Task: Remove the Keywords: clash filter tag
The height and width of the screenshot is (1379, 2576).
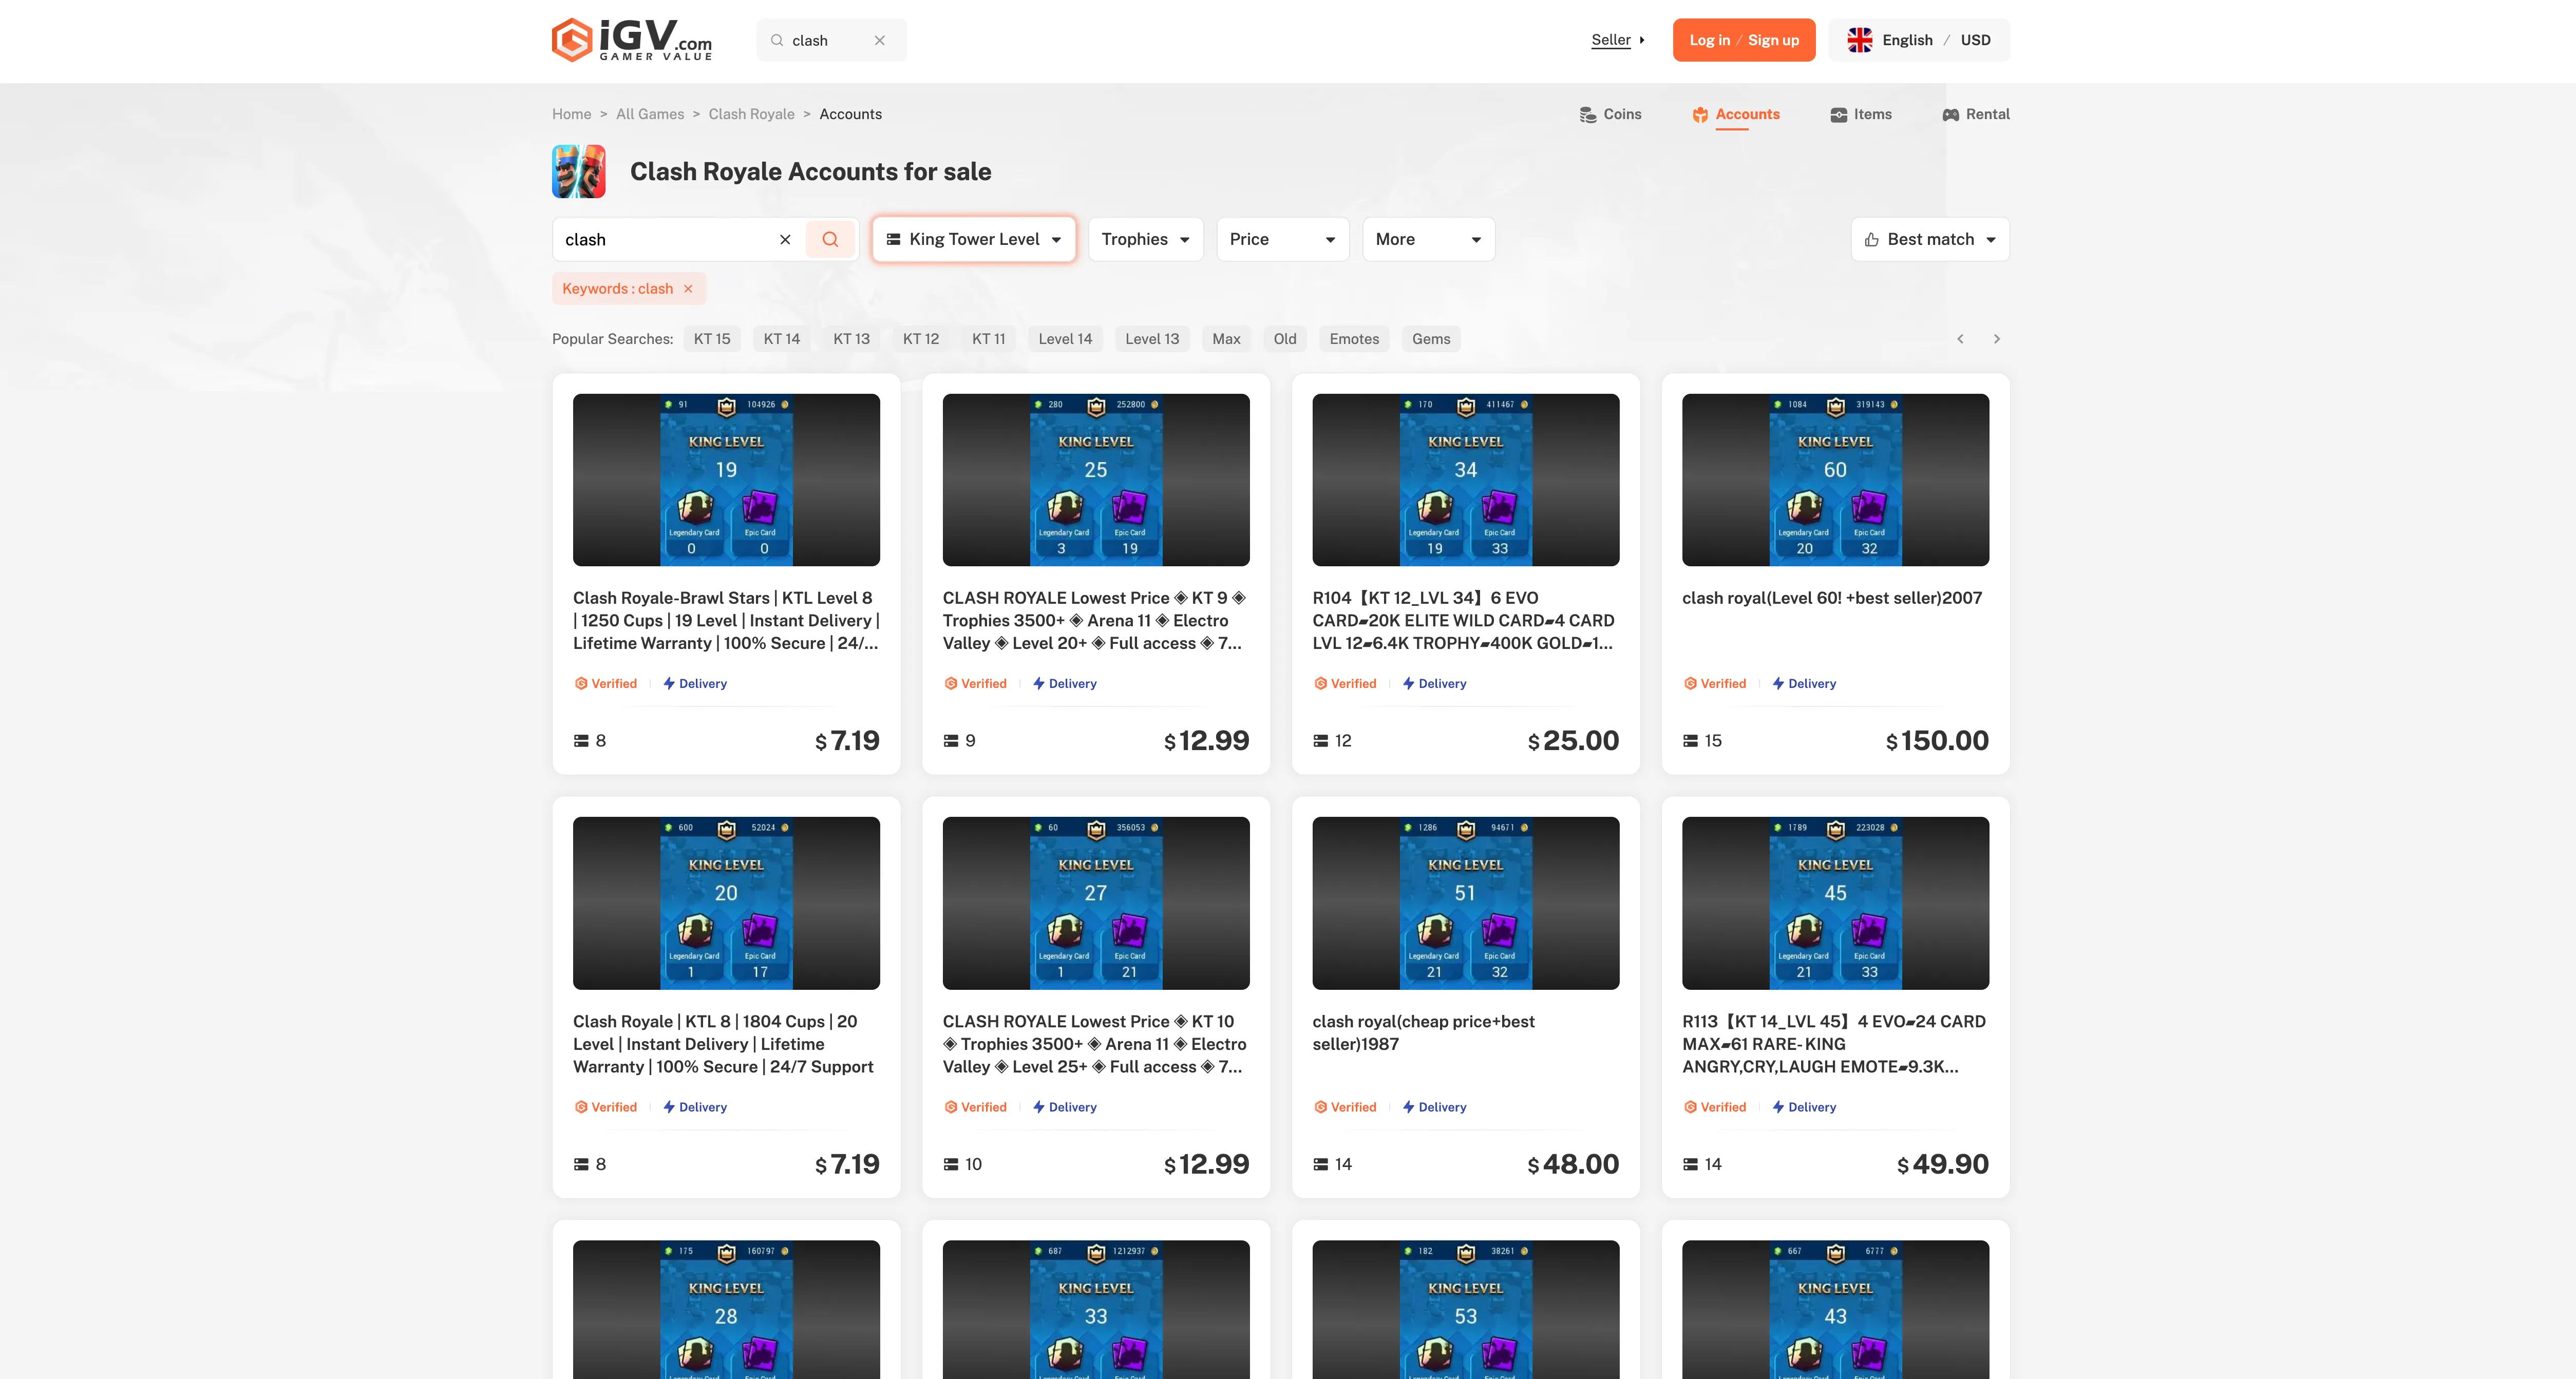Action: [x=688, y=289]
